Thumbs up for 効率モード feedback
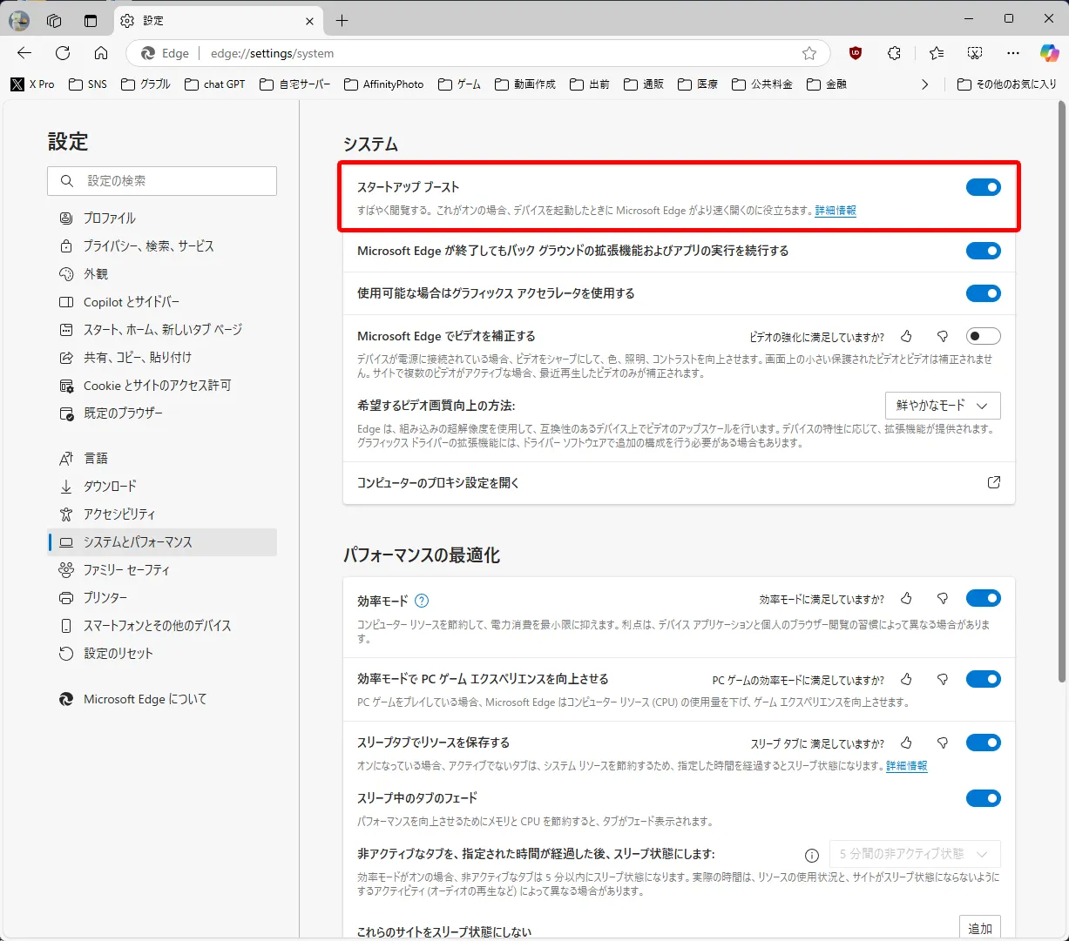This screenshot has width=1069, height=941. click(906, 599)
